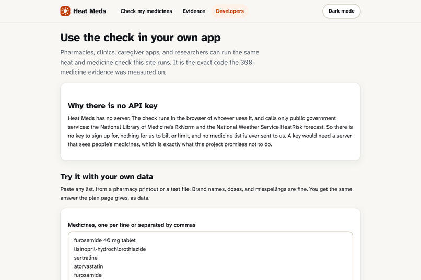
Task: Click the 'Paste any list' instruction paragraph
Action: pyautogui.click(x=206, y=193)
